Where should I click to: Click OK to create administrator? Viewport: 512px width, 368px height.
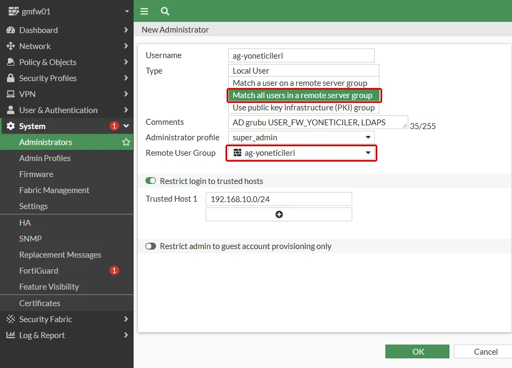(417, 351)
